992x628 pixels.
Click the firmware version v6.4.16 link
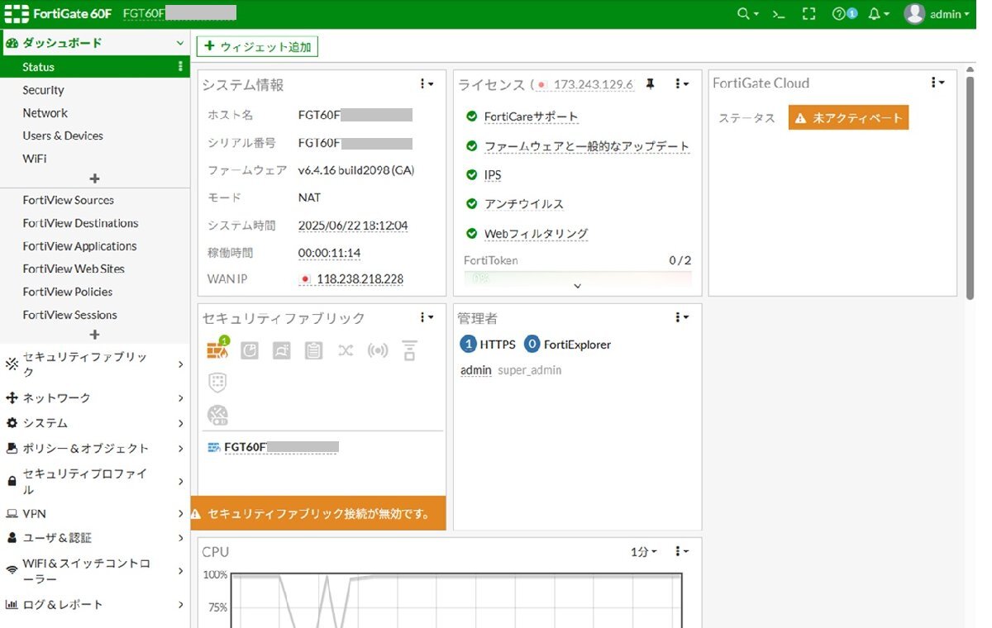point(356,170)
